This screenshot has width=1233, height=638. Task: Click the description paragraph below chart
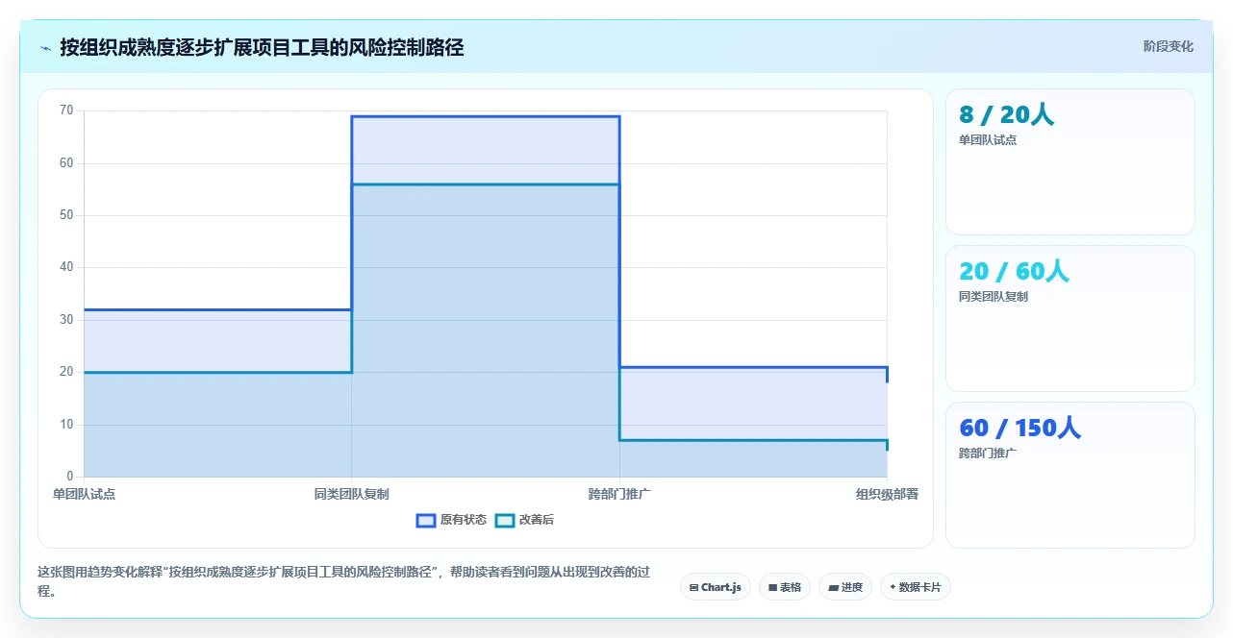[x=344, y=581]
